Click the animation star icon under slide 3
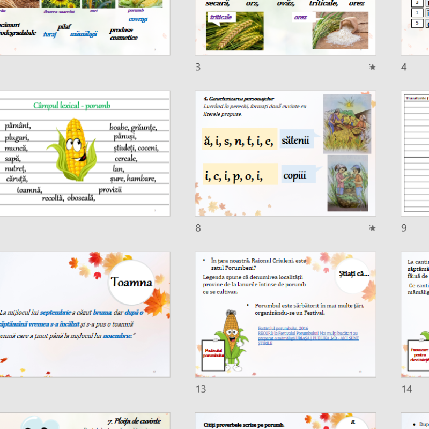The width and height of the screenshot is (429, 429). pyautogui.click(x=372, y=67)
